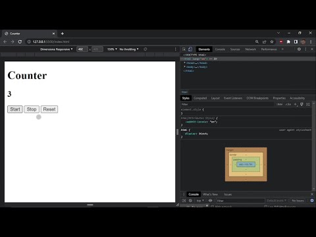Toggle the rendering emulations brush icon
316x237 pixels.
coord(302,105)
